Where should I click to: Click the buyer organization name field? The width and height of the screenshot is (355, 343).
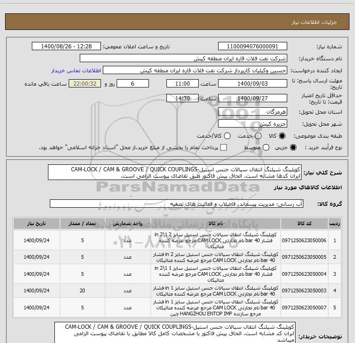[183, 58]
